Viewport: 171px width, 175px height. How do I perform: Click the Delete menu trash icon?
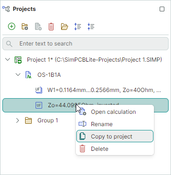tap(82, 148)
